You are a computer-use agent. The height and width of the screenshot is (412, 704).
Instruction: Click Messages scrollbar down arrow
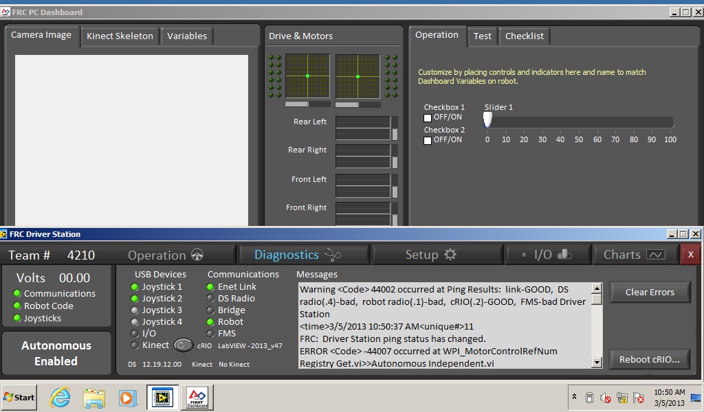tap(597, 363)
